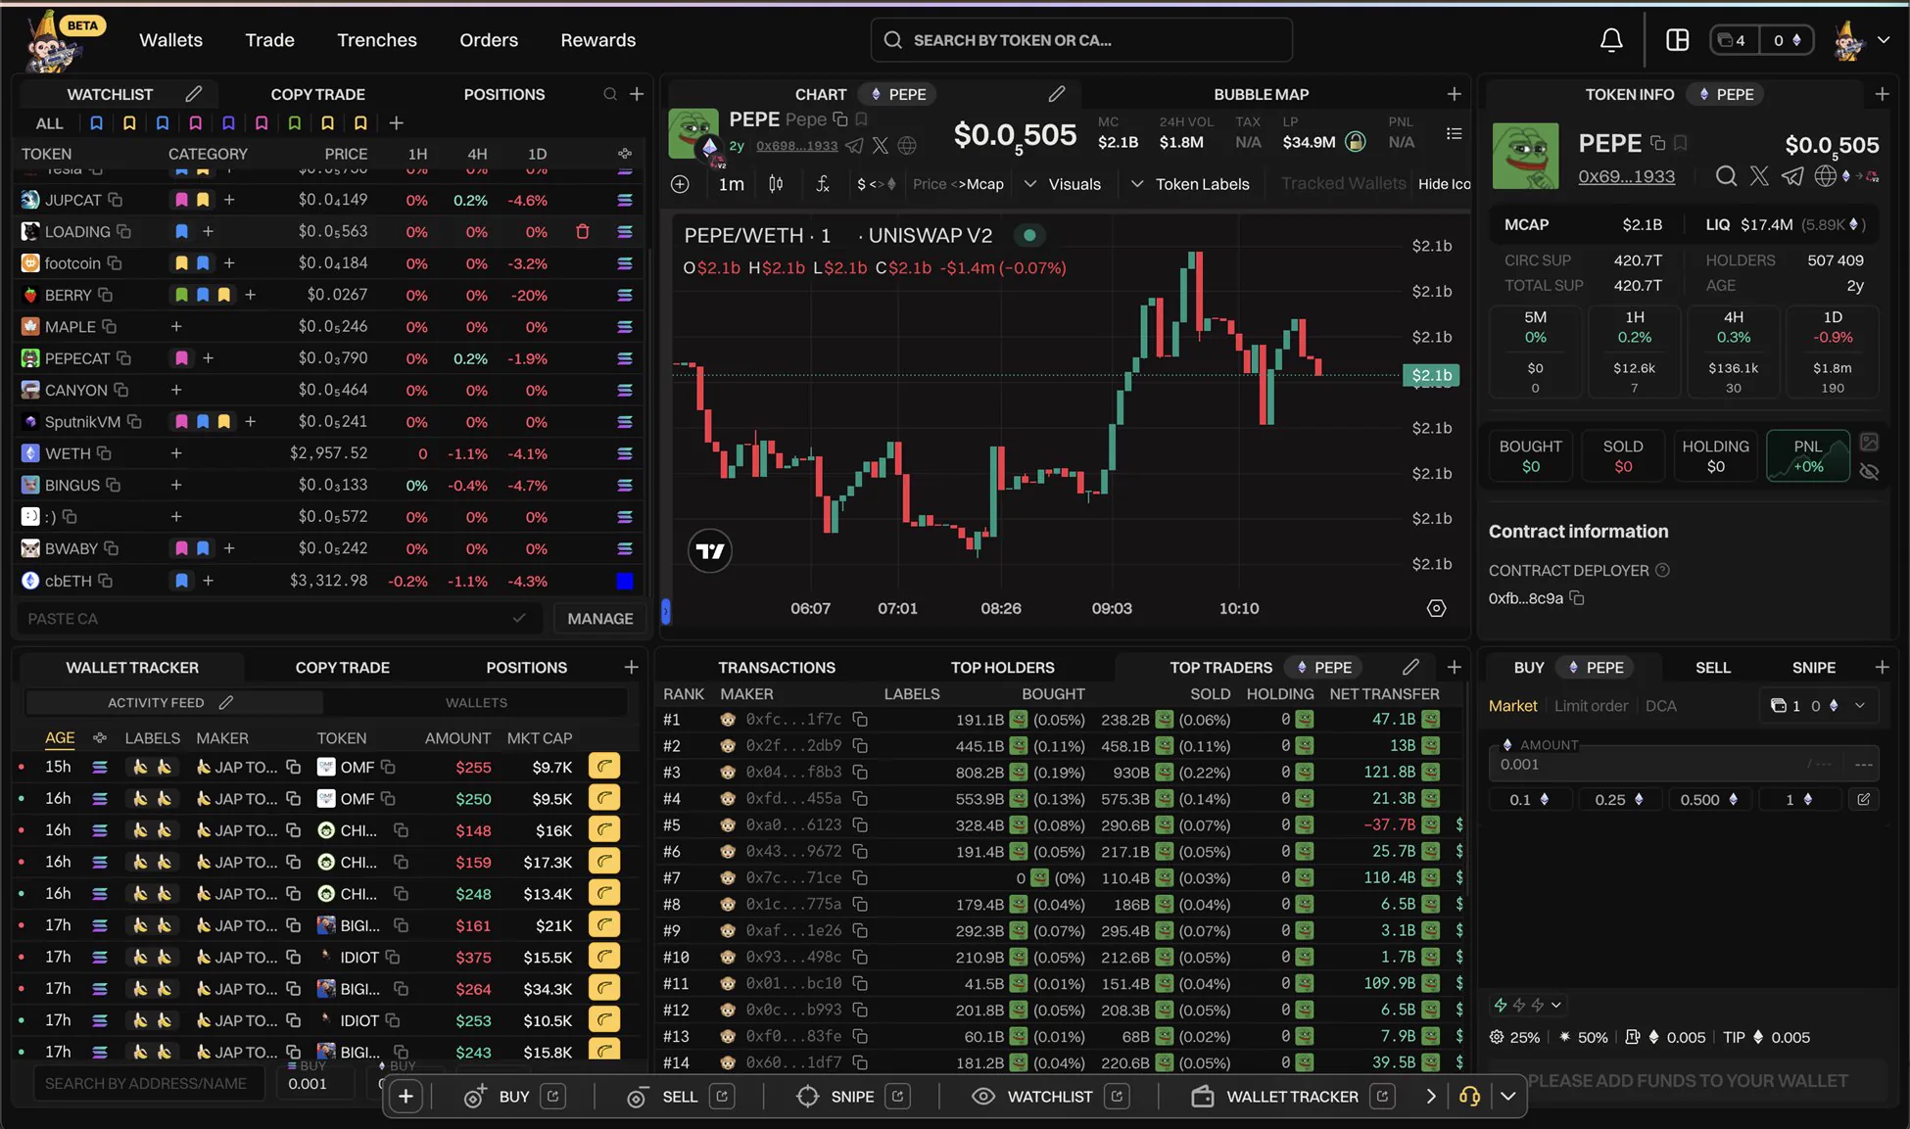This screenshot has width=1910, height=1129.
Task: Open the notifications bell
Action: click(1611, 40)
